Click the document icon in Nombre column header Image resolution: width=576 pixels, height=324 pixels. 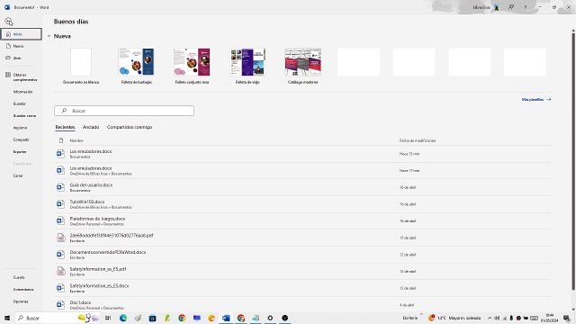pos(61,140)
